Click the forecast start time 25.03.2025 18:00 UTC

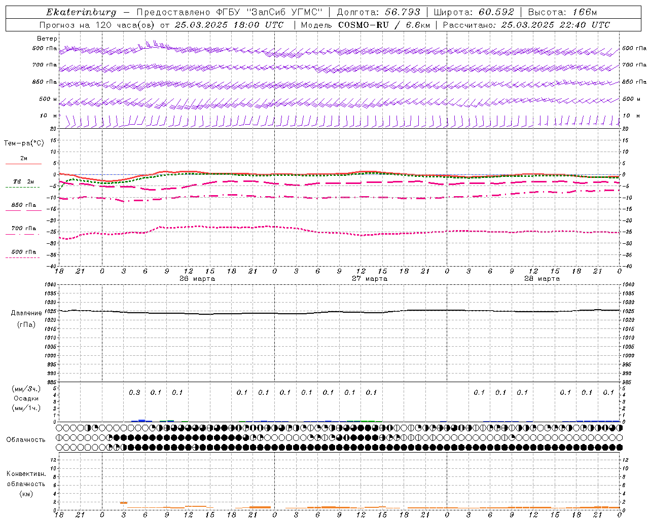tap(229, 25)
